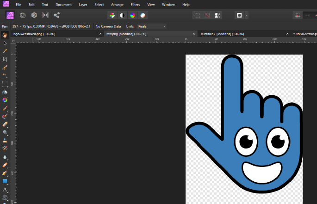Select the Move tool arrow
The height and width of the screenshot is (204, 317).
5,43
